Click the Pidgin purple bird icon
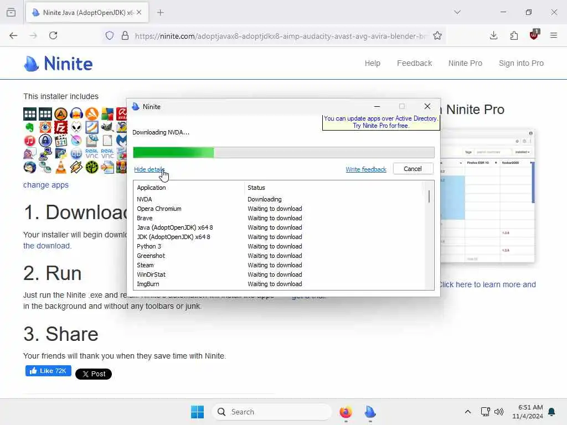Screen dimensions: 567x425 point(30,154)
